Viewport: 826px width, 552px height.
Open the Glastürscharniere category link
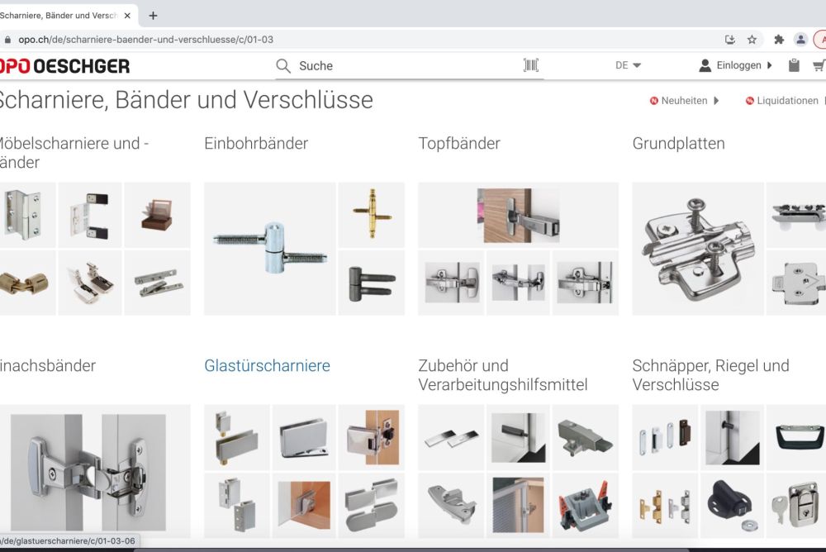point(267,365)
